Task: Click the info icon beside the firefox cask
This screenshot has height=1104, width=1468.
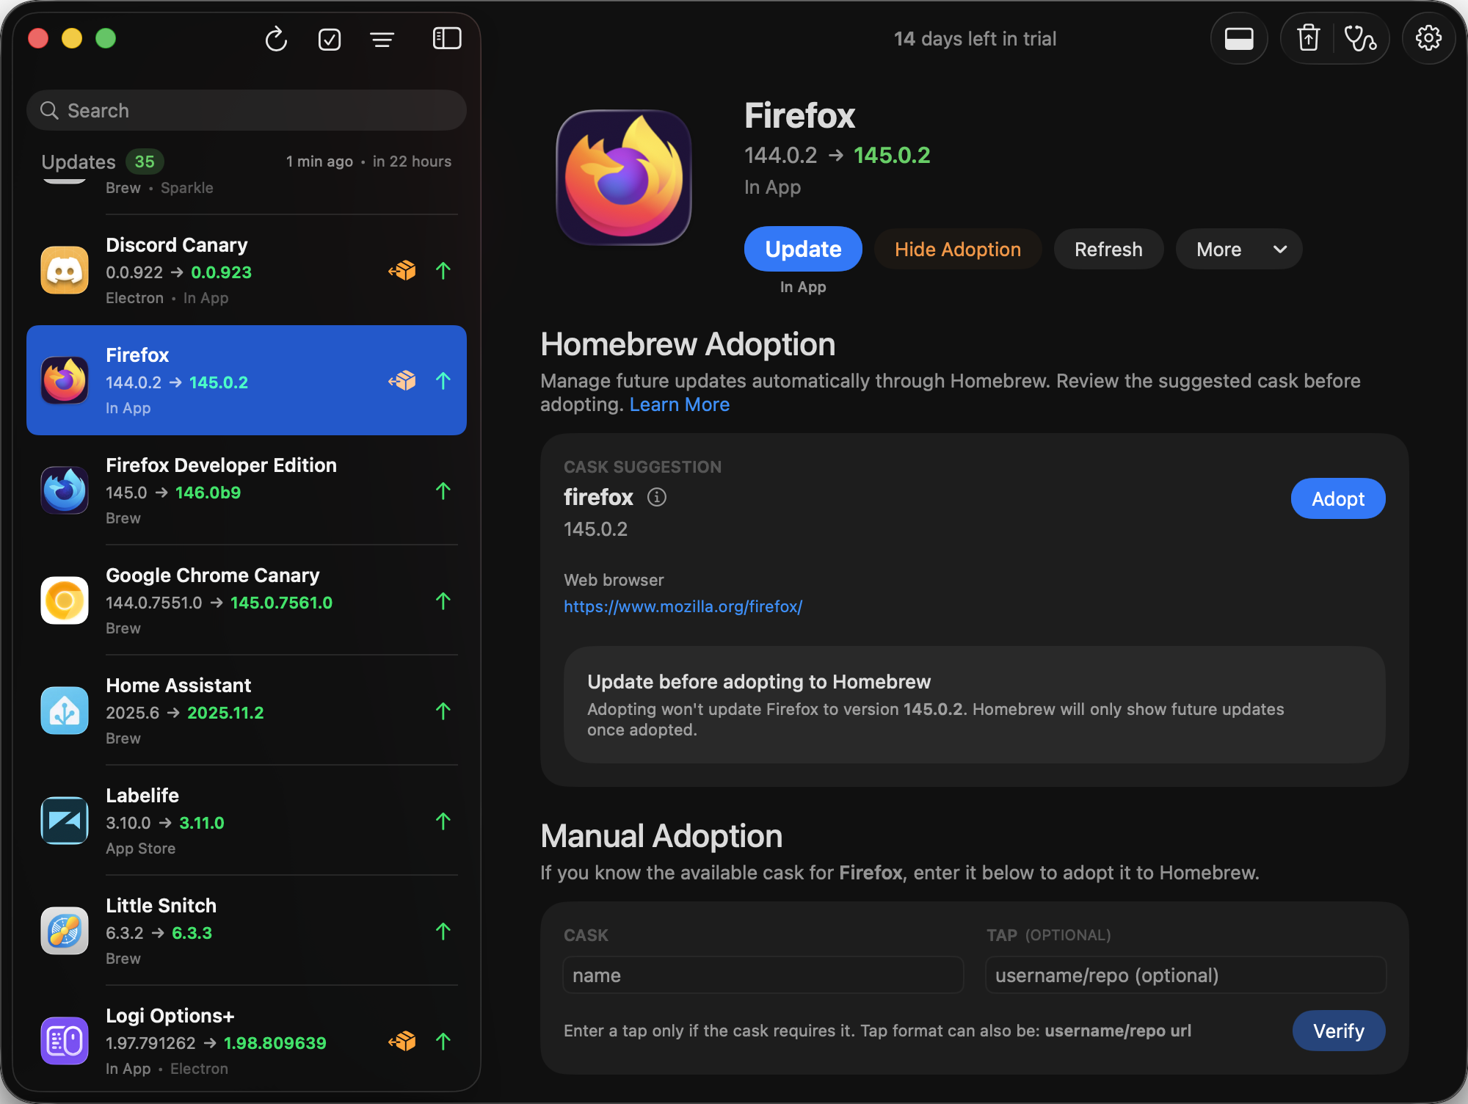Action: point(657,497)
